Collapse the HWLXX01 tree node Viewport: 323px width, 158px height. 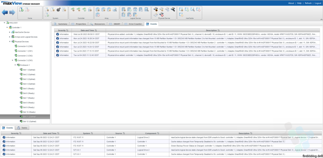(x=4, y=23)
